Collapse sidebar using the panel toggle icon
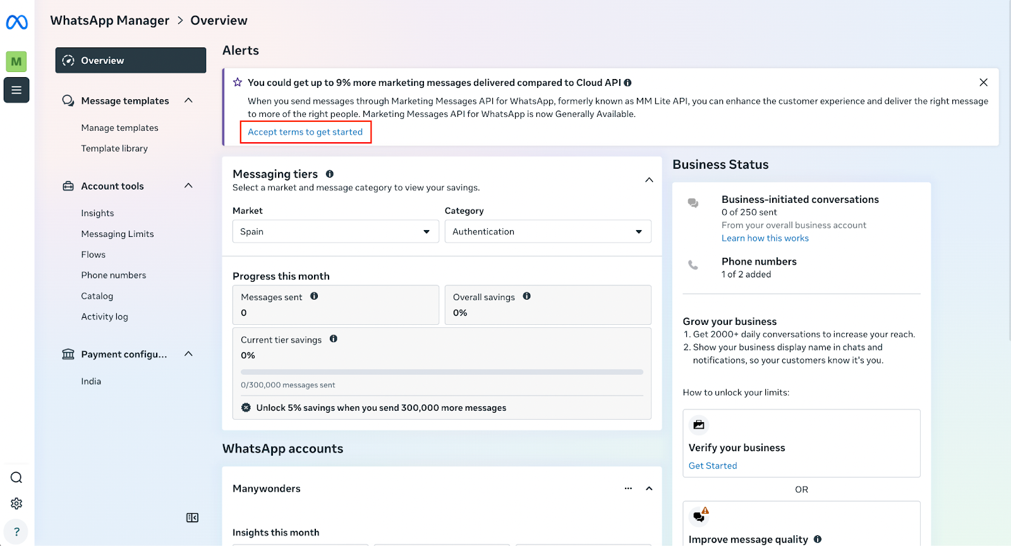This screenshot has height=546, width=1011. point(192,518)
